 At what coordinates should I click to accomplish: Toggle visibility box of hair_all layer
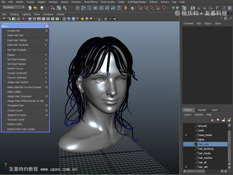pos(186,162)
